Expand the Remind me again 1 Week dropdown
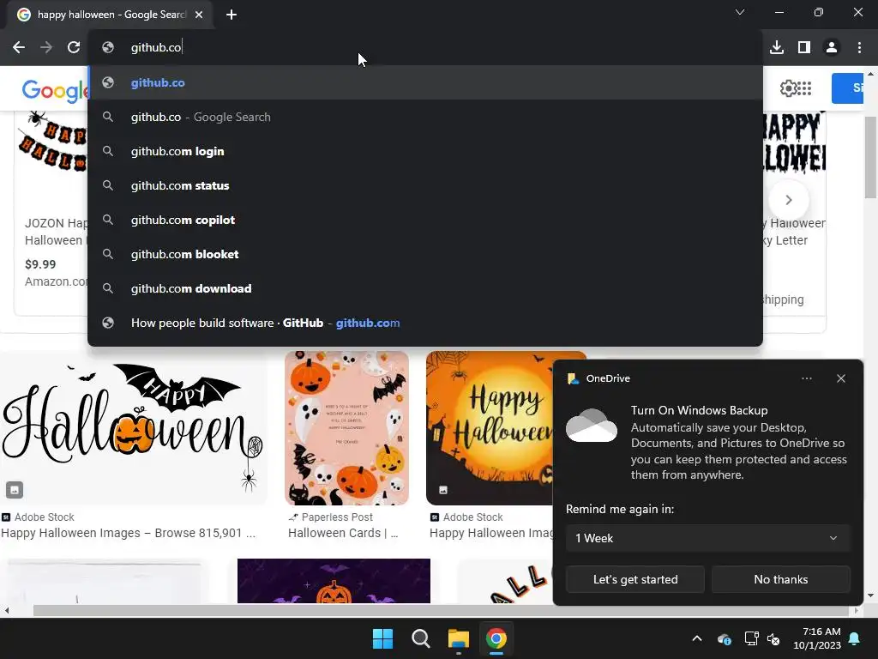 pyautogui.click(x=707, y=538)
